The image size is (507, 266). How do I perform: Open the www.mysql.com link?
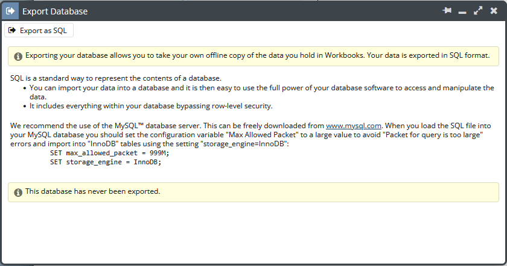(x=354, y=126)
